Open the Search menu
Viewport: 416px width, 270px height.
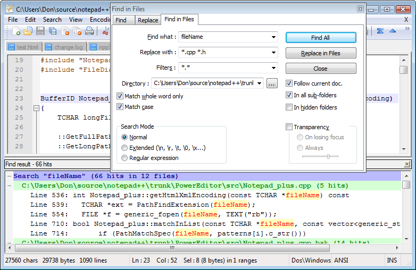click(x=52, y=20)
